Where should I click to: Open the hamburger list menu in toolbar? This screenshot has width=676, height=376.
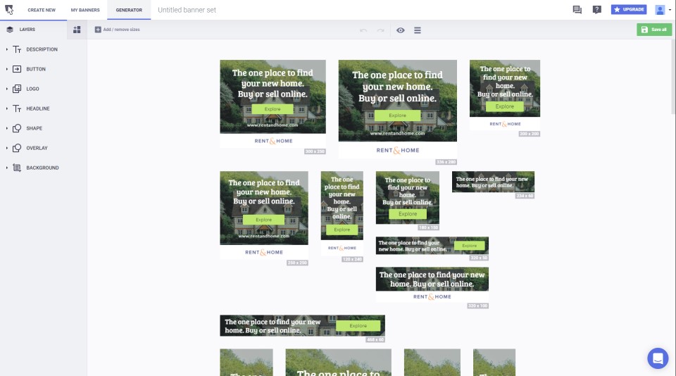(418, 30)
